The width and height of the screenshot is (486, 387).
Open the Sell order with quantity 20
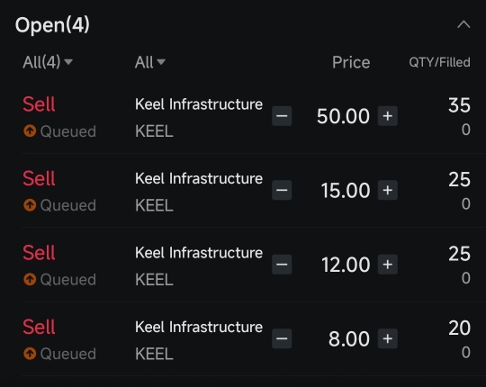[x=246, y=339]
